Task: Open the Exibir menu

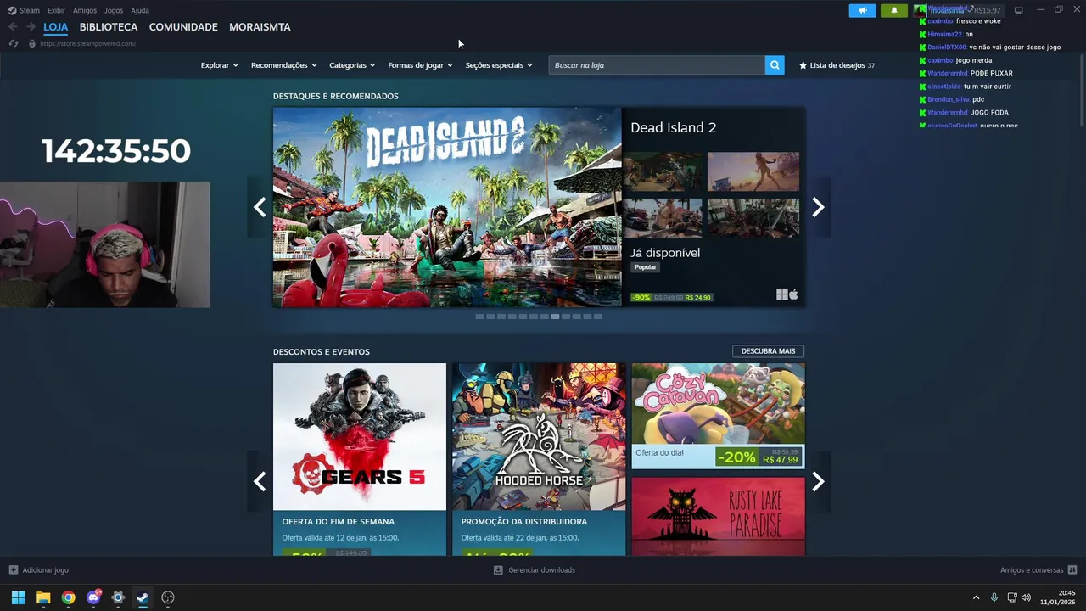Action: point(56,10)
